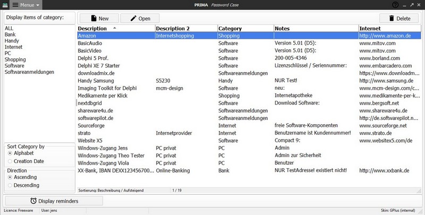Viewport: 425px width, 215px height.
Task: Click the alarm clock reminders icon
Action: tap(33, 201)
